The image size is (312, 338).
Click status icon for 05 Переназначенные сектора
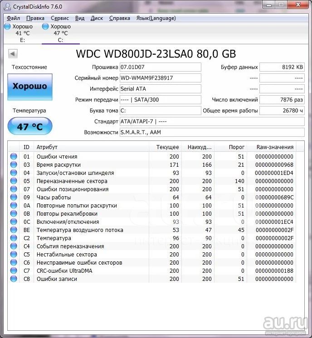pyautogui.click(x=14, y=181)
